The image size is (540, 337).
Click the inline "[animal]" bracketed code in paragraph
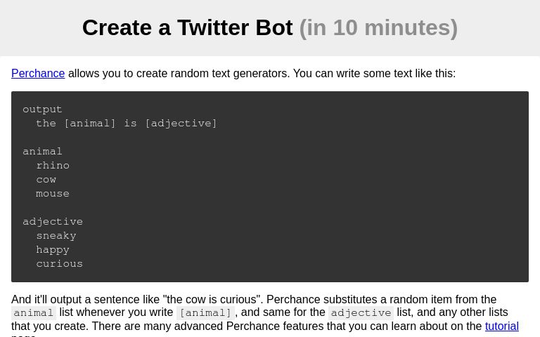(x=205, y=313)
